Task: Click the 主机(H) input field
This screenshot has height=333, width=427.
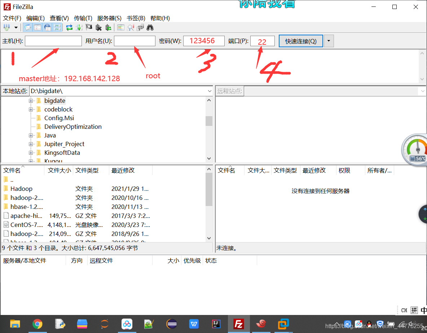Action: pyautogui.click(x=53, y=41)
